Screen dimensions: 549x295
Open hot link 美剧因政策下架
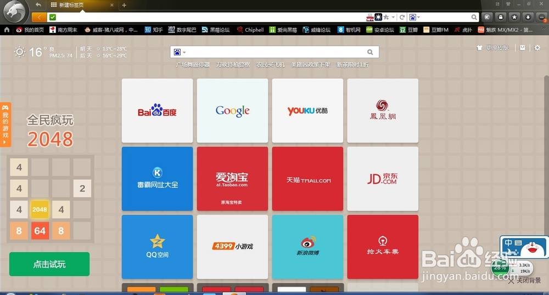311,65
